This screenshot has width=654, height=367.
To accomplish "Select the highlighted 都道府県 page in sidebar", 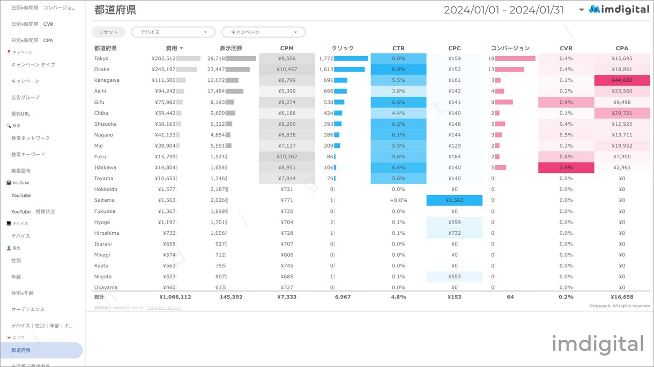I will pos(41,350).
